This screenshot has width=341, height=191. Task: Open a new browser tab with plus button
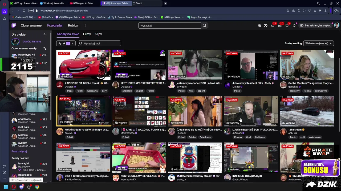165,3
